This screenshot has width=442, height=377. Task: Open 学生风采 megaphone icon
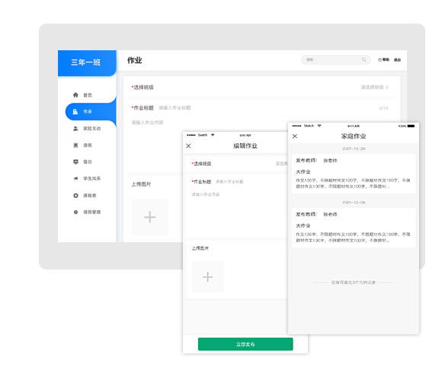(75, 178)
